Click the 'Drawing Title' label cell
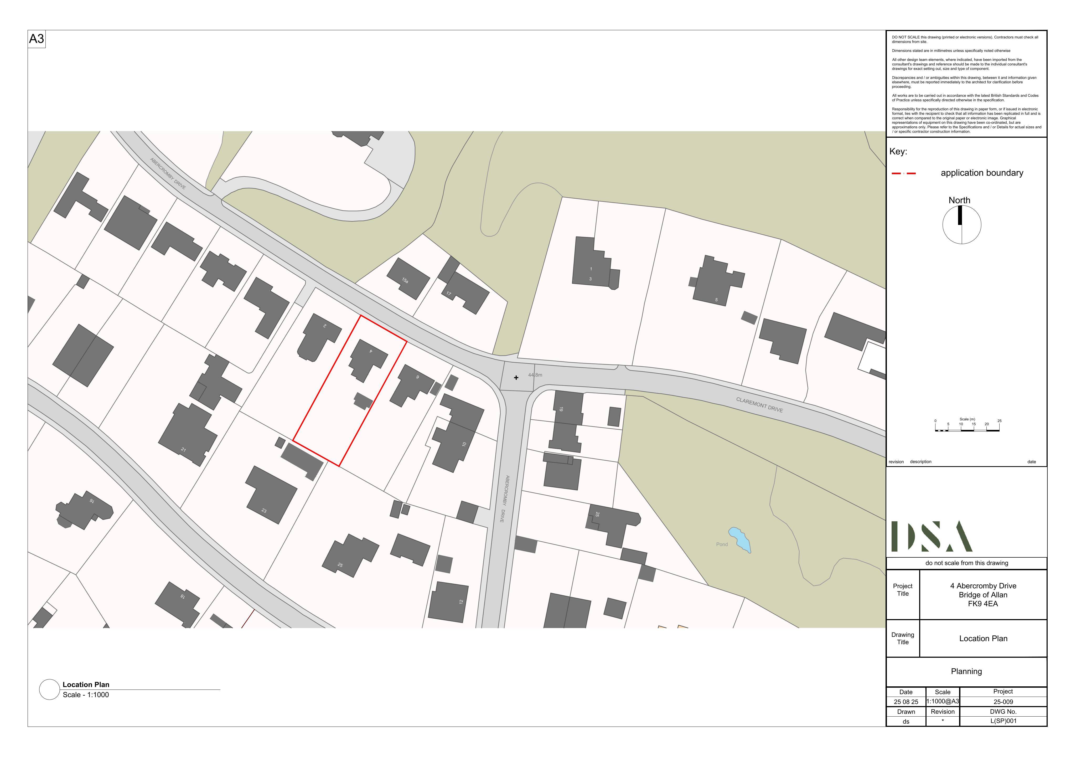This screenshot has width=1076, height=761. point(903,639)
